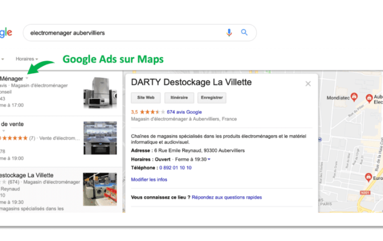Call phone number 0 892 01 10 10
383x241 pixels.
tap(176, 168)
